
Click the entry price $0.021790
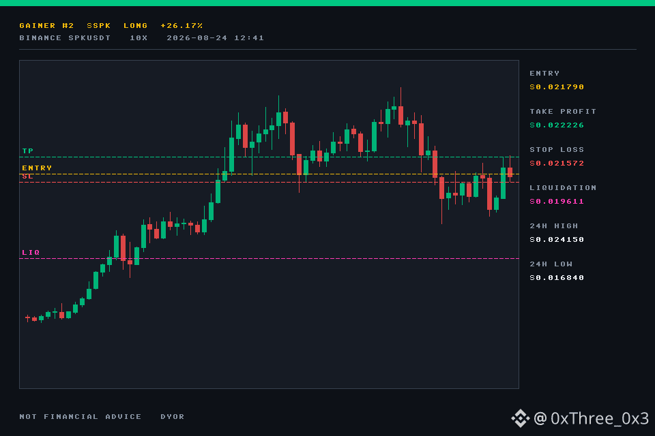coord(557,87)
